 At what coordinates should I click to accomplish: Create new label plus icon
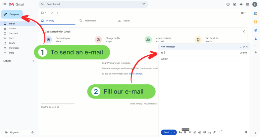(33, 61)
